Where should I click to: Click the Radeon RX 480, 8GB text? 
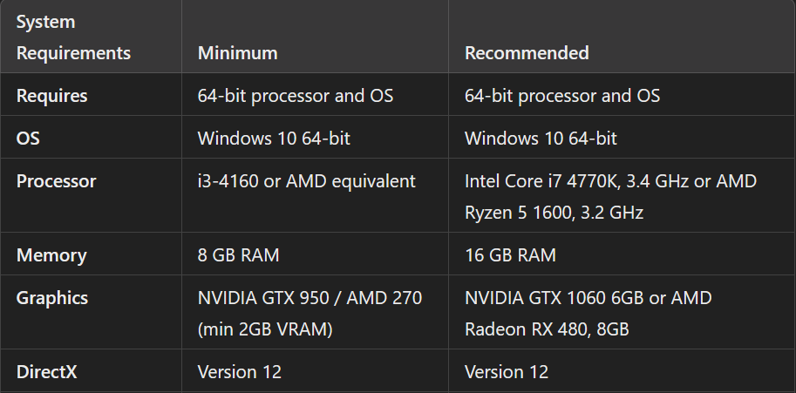[x=547, y=330]
